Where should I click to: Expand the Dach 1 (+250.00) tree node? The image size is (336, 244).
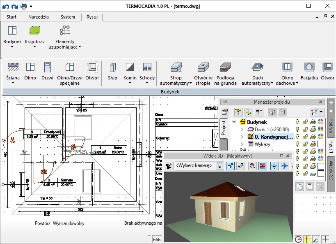pos(242,129)
